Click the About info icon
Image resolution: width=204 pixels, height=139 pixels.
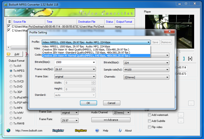[120, 131]
